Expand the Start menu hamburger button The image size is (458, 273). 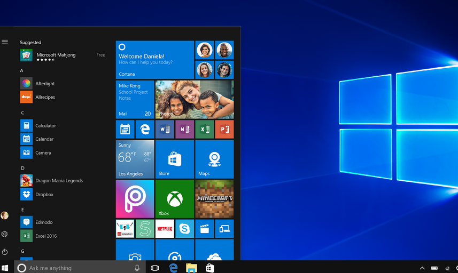pos(5,42)
